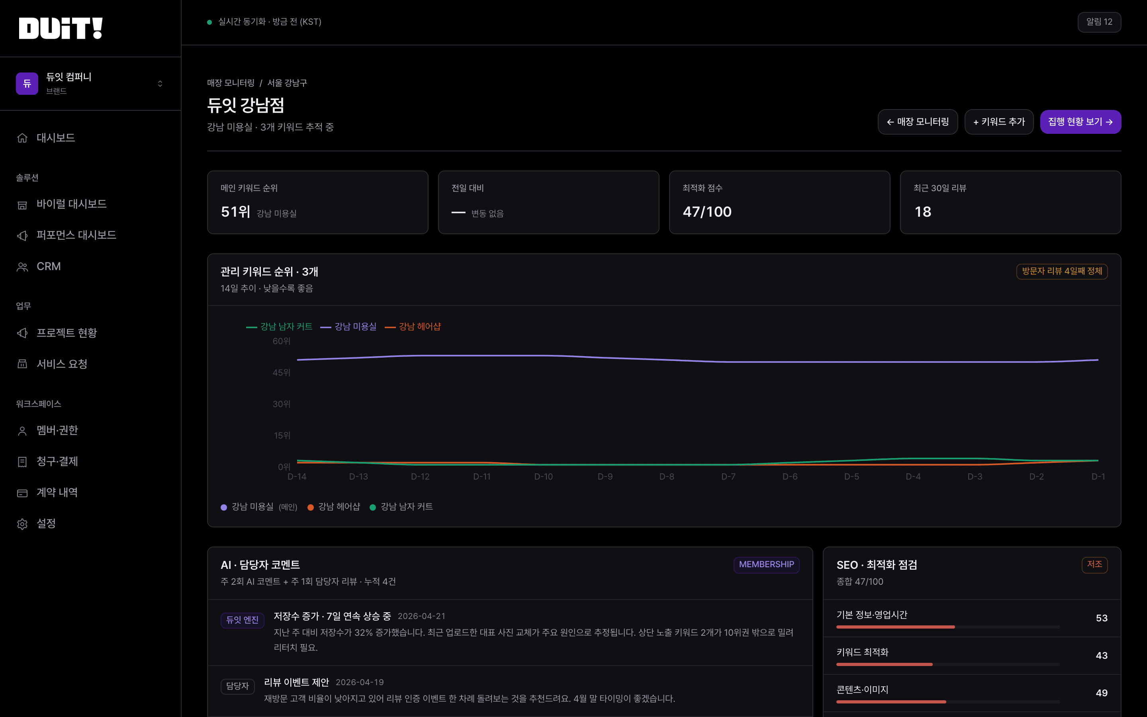Click the D-14 label on the chart axis

tap(297, 476)
